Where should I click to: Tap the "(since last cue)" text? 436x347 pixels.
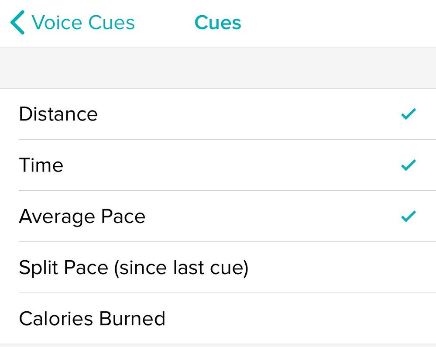(x=181, y=268)
